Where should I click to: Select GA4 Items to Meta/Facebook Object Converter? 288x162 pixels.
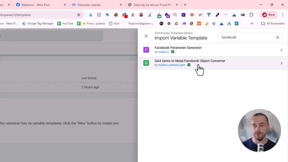pos(213,63)
